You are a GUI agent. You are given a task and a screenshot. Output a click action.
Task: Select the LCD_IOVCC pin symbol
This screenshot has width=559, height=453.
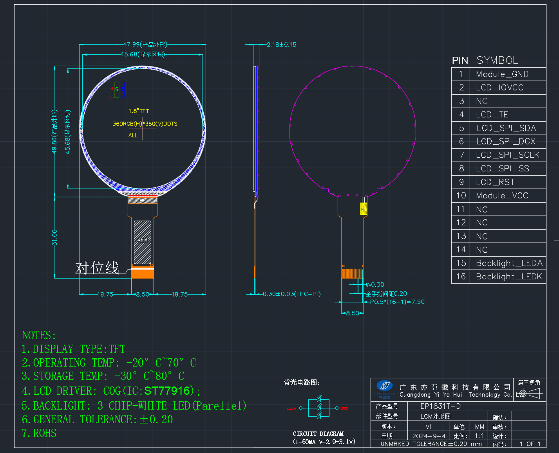tap(499, 88)
